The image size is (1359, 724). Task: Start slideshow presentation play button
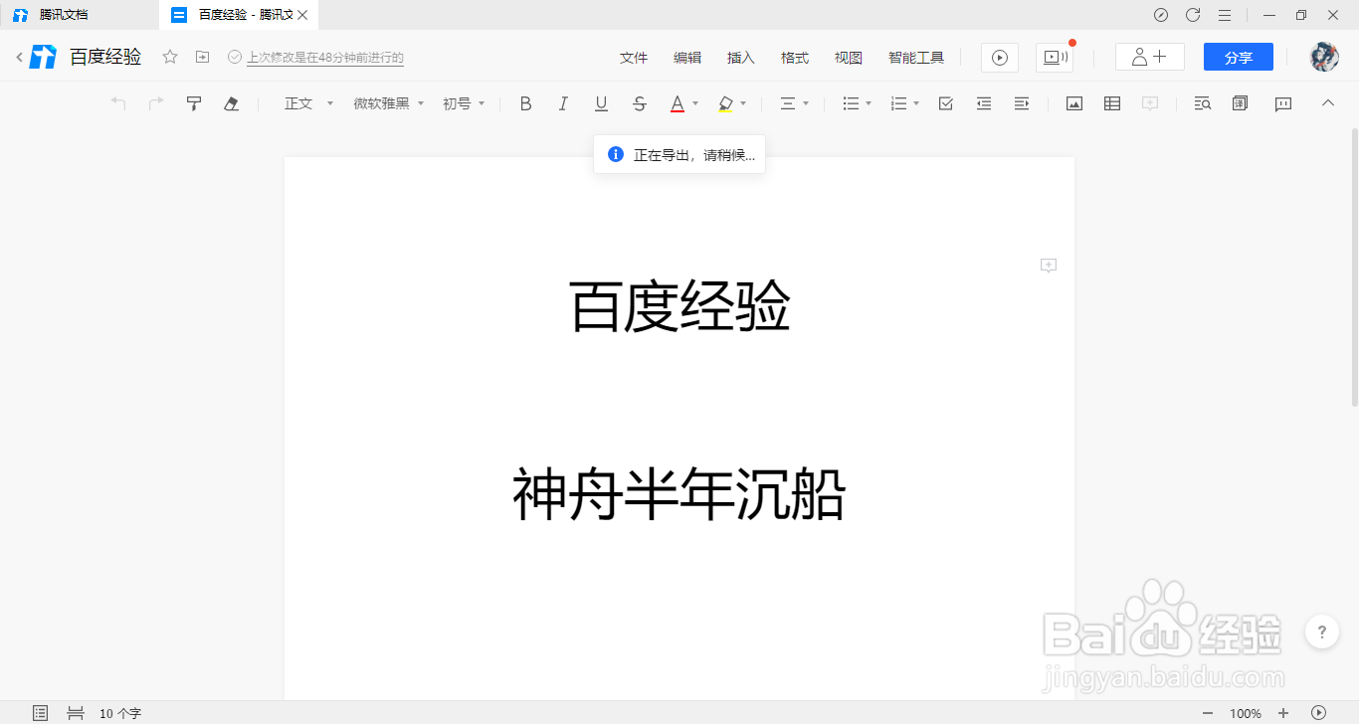click(1000, 58)
